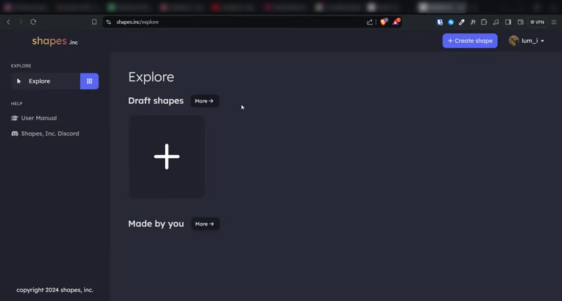This screenshot has height=301, width=562.
Task: Reload the shapes.inc page
Action: tap(34, 22)
